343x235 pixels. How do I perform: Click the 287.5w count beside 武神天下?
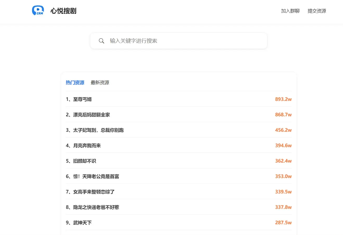[x=283, y=222]
